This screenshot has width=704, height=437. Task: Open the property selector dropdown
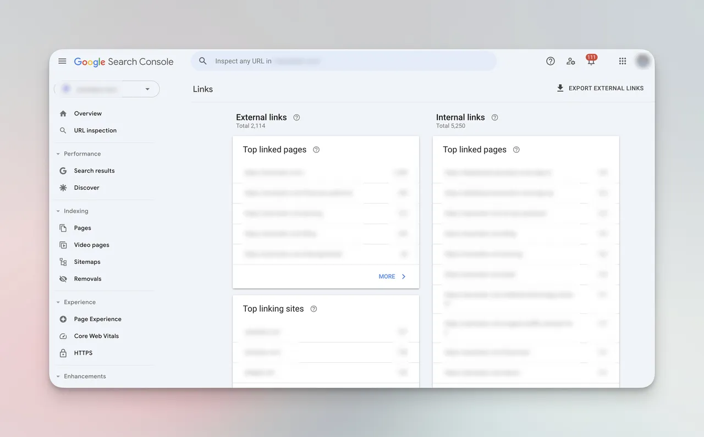pyautogui.click(x=107, y=89)
